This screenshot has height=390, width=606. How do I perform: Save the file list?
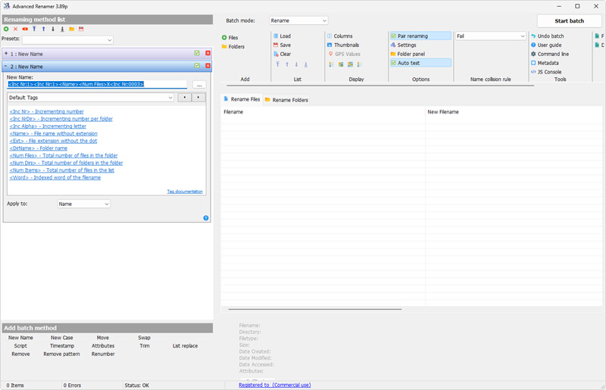pos(282,45)
